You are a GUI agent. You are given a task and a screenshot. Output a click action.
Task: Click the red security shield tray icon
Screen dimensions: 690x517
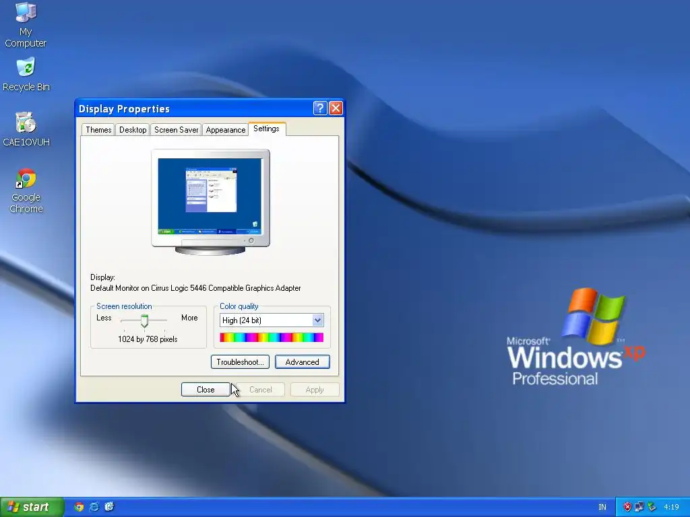[627, 507]
